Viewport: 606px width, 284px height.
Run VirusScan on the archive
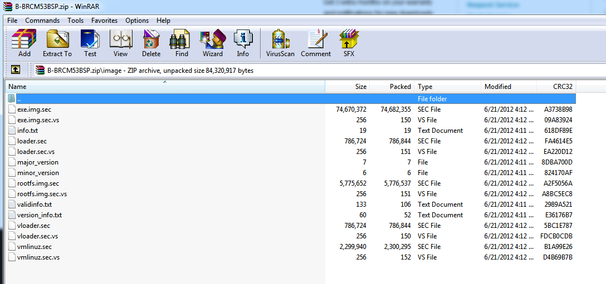tap(280, 43)
